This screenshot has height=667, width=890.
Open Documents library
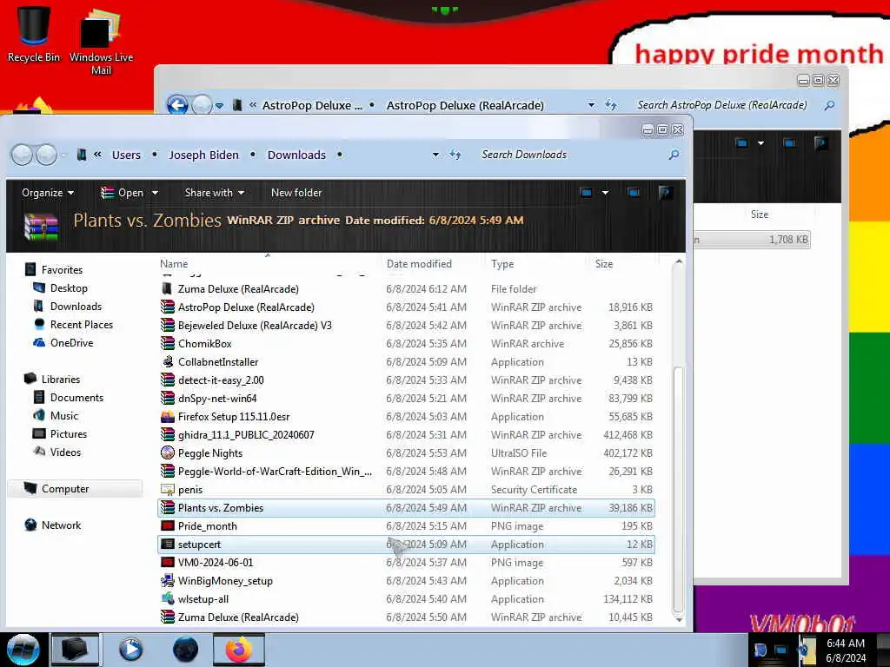point(76,398)
